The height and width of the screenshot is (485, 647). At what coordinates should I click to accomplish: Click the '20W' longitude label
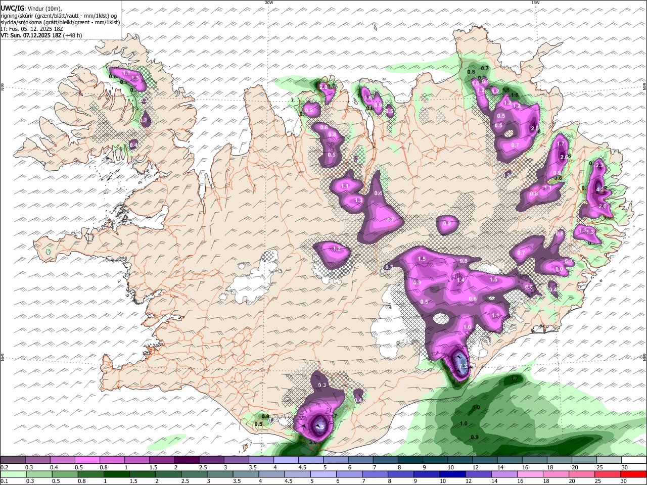tap(269, 3)
